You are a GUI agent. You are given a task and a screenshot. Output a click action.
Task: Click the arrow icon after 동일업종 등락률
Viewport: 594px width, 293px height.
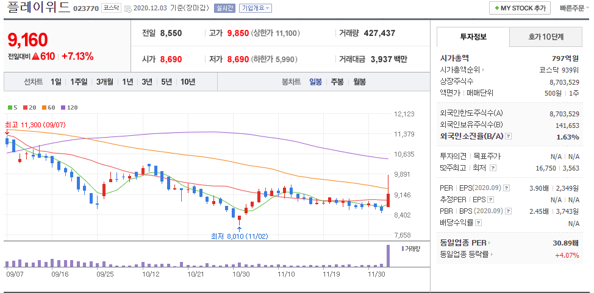[x=492, y=255]
